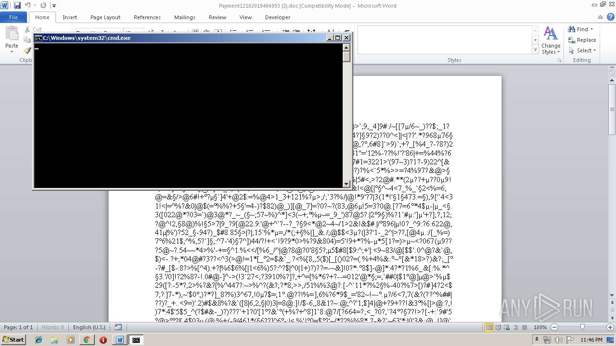Go to the Page Layout tab
616x346 pixels.
(x=105, y=17)
